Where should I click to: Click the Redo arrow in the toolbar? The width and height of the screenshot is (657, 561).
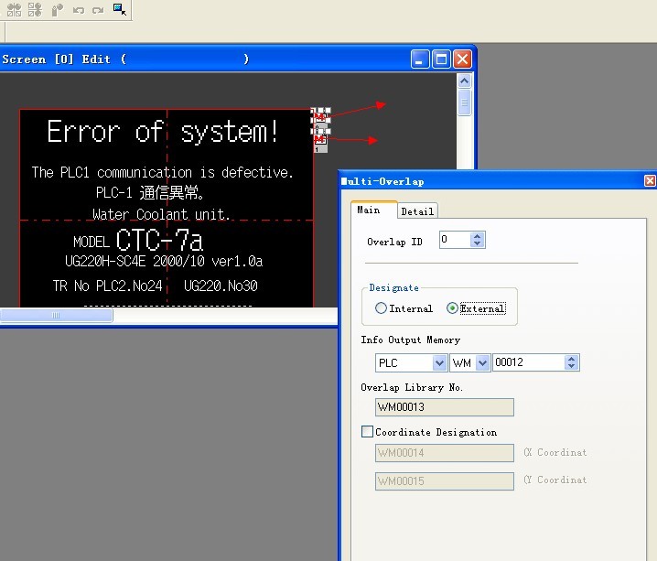coord(98,10)
